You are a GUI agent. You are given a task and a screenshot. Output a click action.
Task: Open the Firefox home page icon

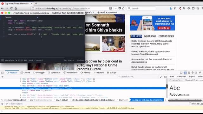16,9
